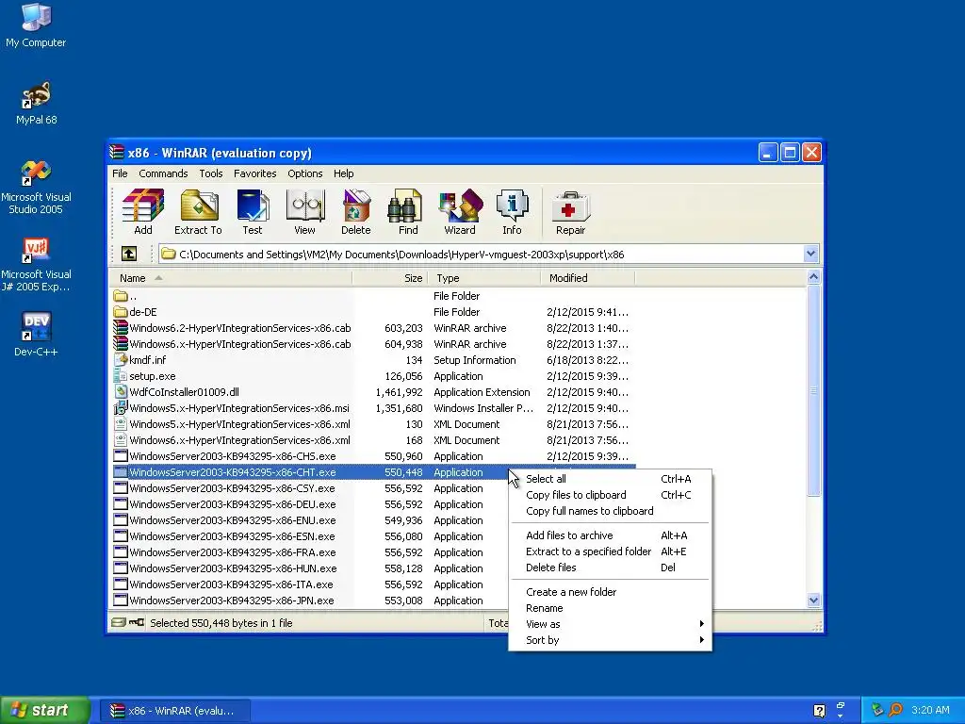965x724 pixels.
Task: Click the x86 - WinRAR taskbar button
Action: [x=174, y=711]
